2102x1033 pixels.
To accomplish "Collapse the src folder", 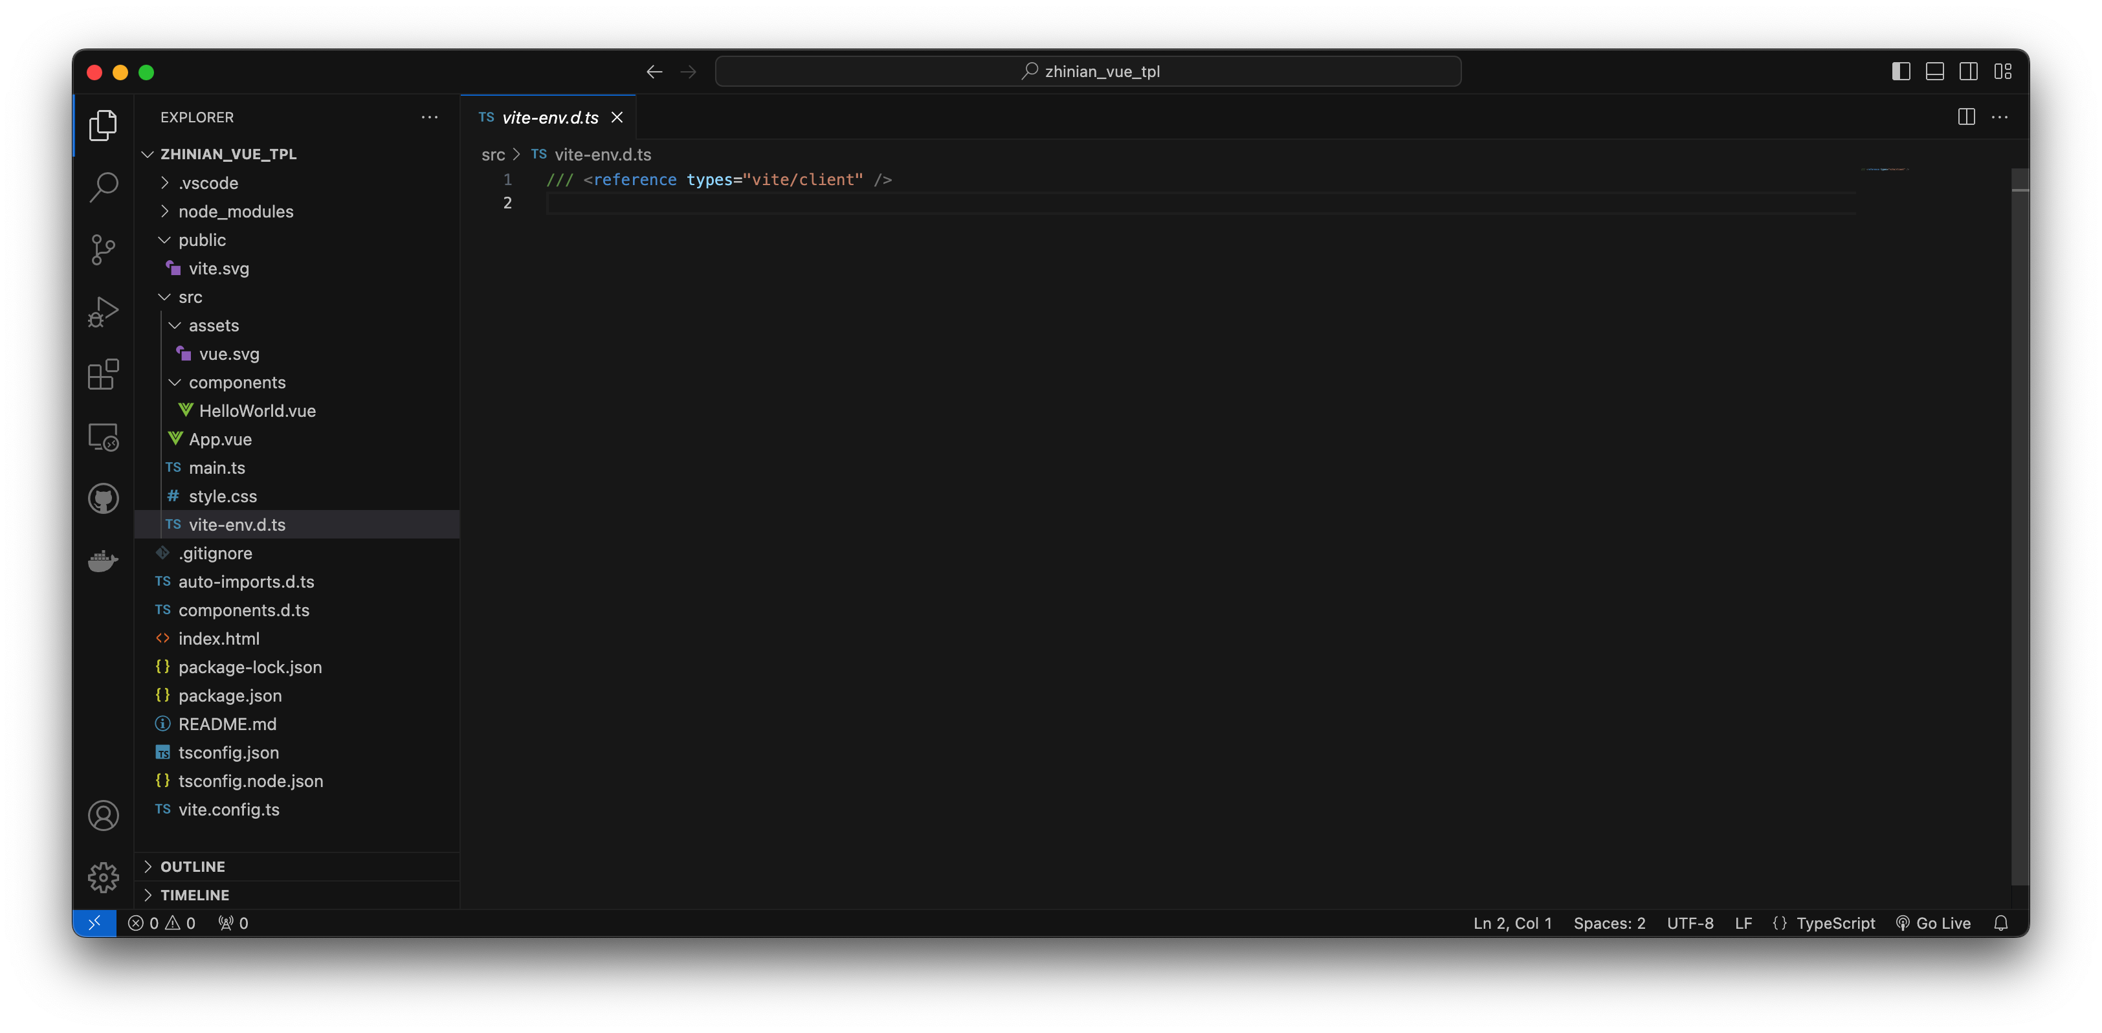I will click(298, 297).
